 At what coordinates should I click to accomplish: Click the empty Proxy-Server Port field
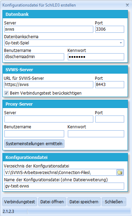[110, 119]
